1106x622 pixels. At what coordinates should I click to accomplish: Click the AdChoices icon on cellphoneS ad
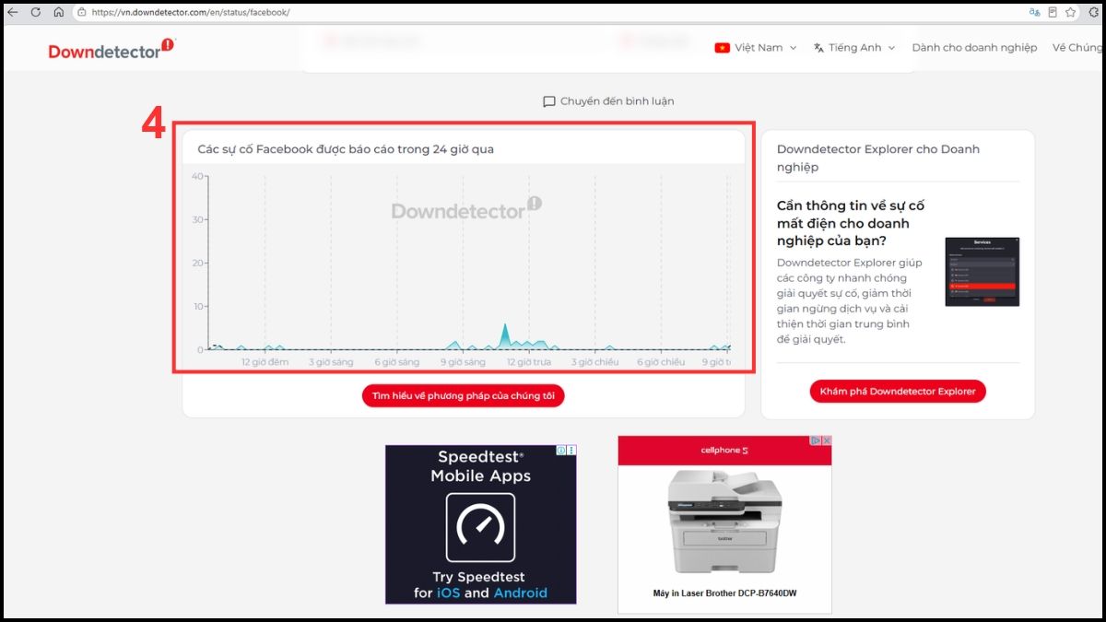pos(816,440)
